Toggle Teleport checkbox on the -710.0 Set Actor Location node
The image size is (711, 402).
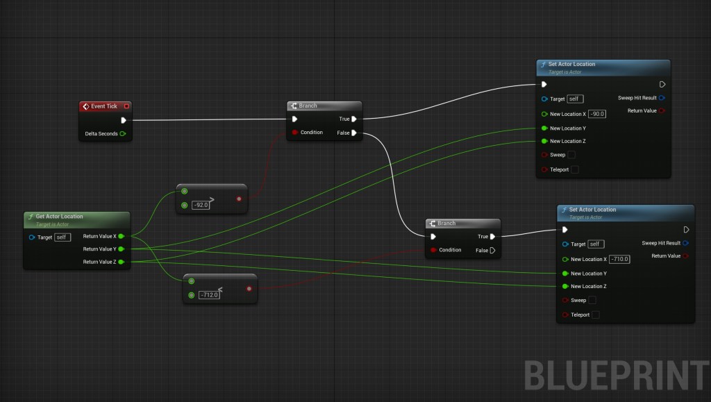pos(595,315)
